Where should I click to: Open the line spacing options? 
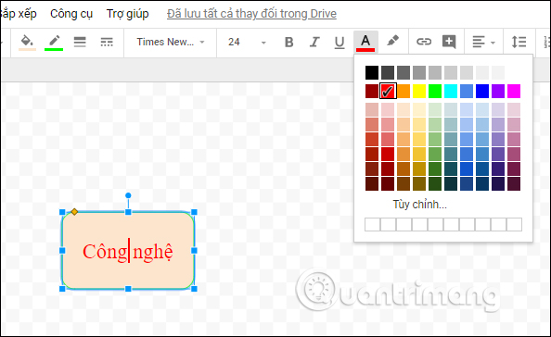pyautogui.click(x=519, y=42)
